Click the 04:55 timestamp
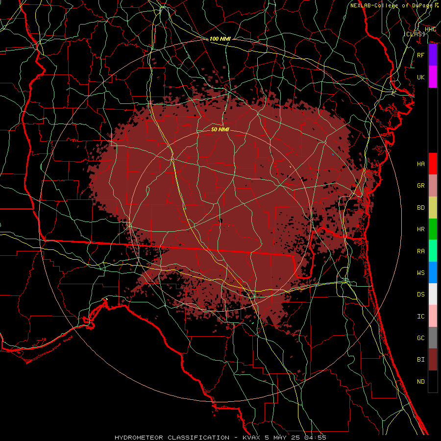 315,438
